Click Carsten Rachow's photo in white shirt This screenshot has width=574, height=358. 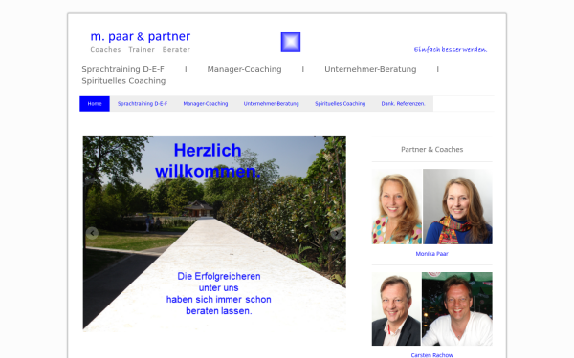point(457,308)
